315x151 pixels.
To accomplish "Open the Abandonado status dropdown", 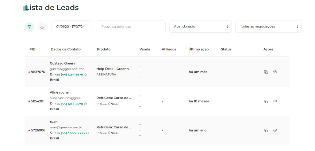I will [200, 26].
